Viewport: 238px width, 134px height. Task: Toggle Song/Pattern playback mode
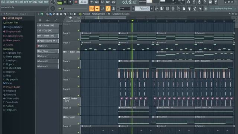coord(59,2)
